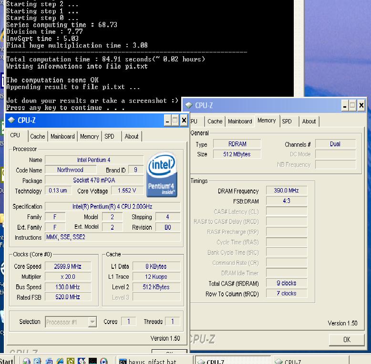Open Internet Explorer from the quick launch bar
Screen dimensions: 371x364
click(60, 361)
